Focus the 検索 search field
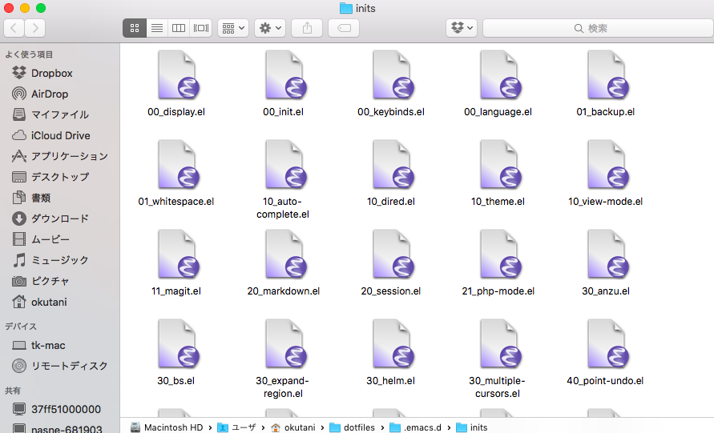714x433 pixels. [598, 28]
